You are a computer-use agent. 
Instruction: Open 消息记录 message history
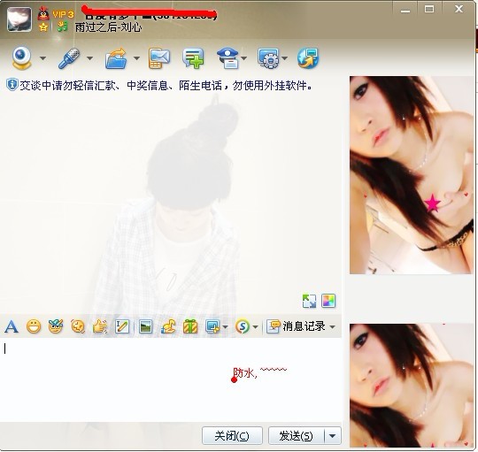297,326
